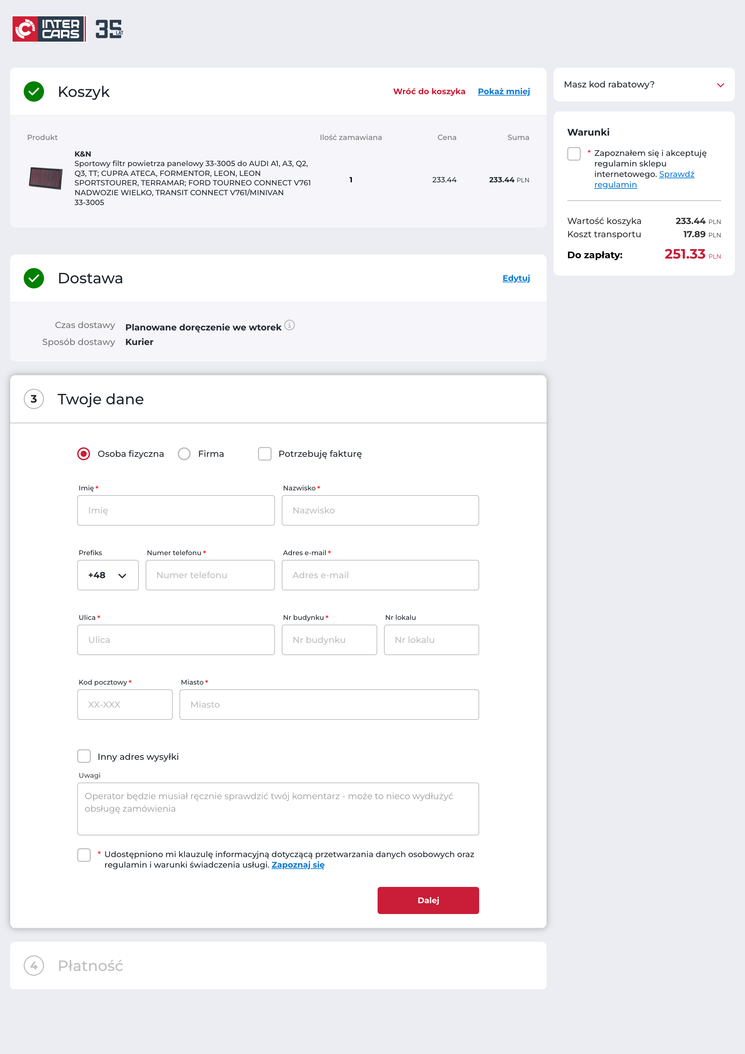Check the Potrzebuję fakturę checkbox

tap(265, 454)
